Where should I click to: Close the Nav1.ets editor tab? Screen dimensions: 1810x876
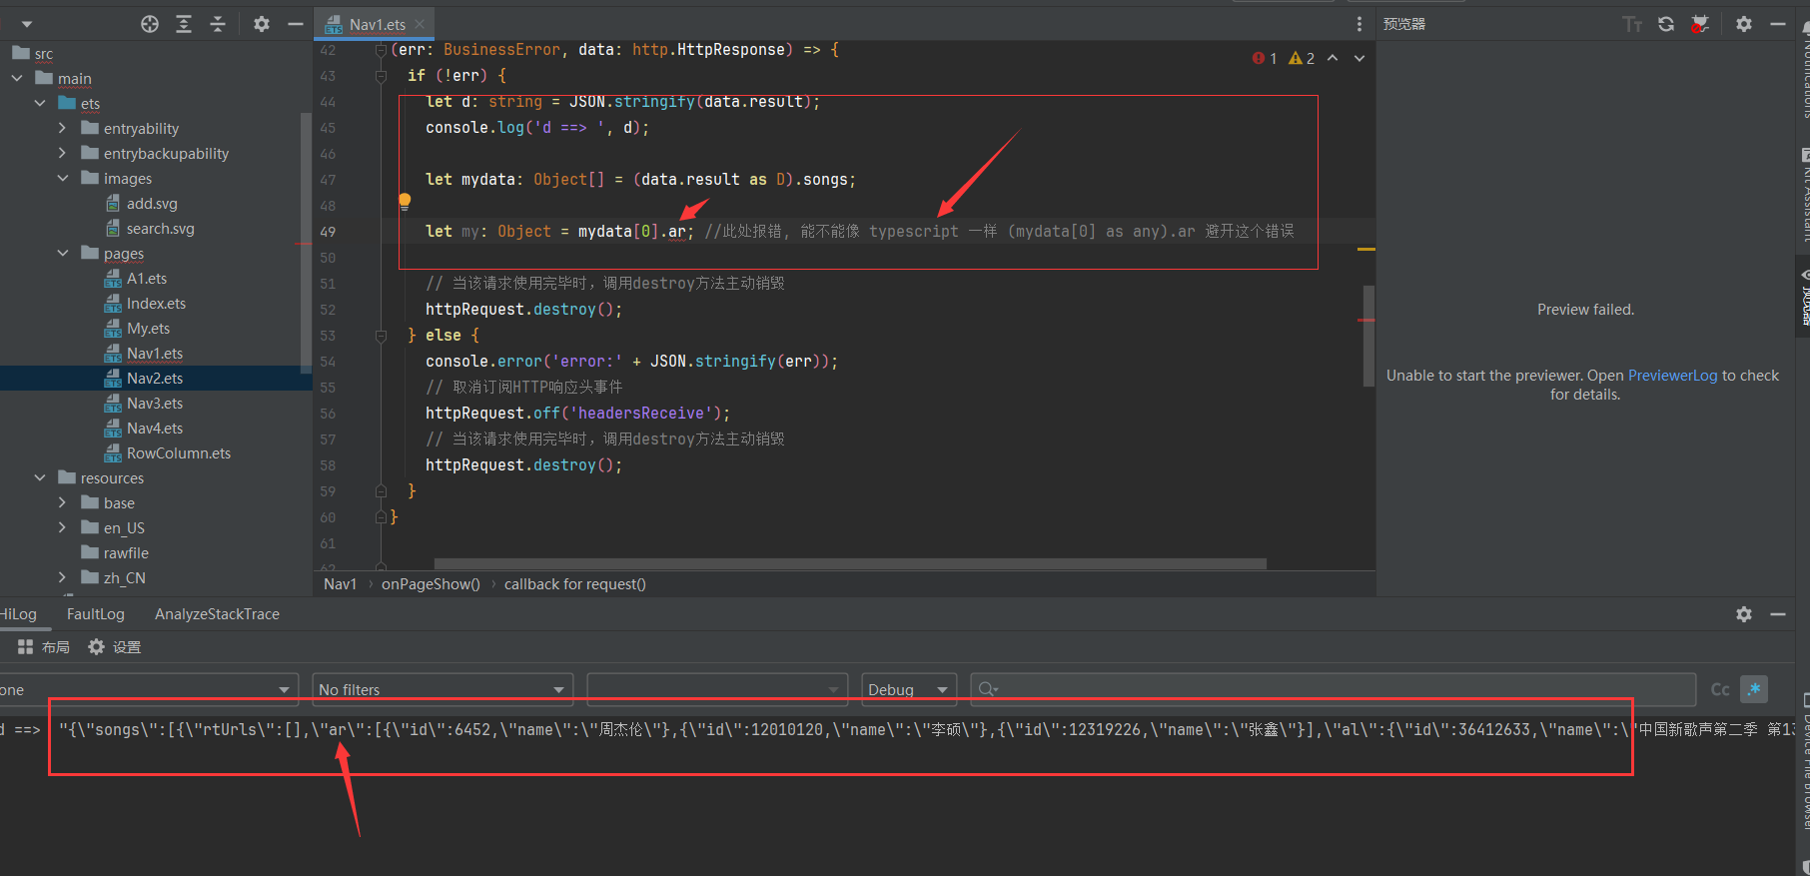click(420, 24)
